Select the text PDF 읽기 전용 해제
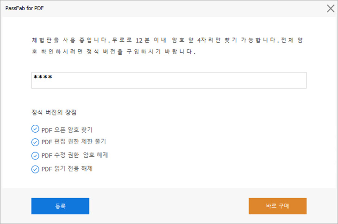The width and height of the screenshot is (338, 224). coord(67,169)
